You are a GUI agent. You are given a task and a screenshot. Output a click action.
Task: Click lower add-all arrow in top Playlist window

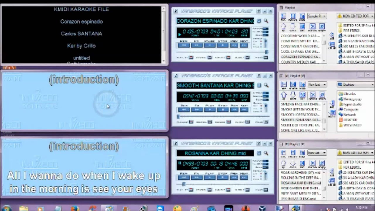pyautogui.click(x=332, y=45)
